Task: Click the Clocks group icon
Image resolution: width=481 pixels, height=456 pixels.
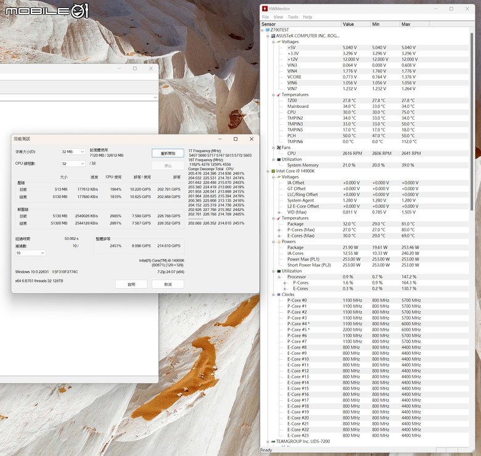Action: coord(279,294)
